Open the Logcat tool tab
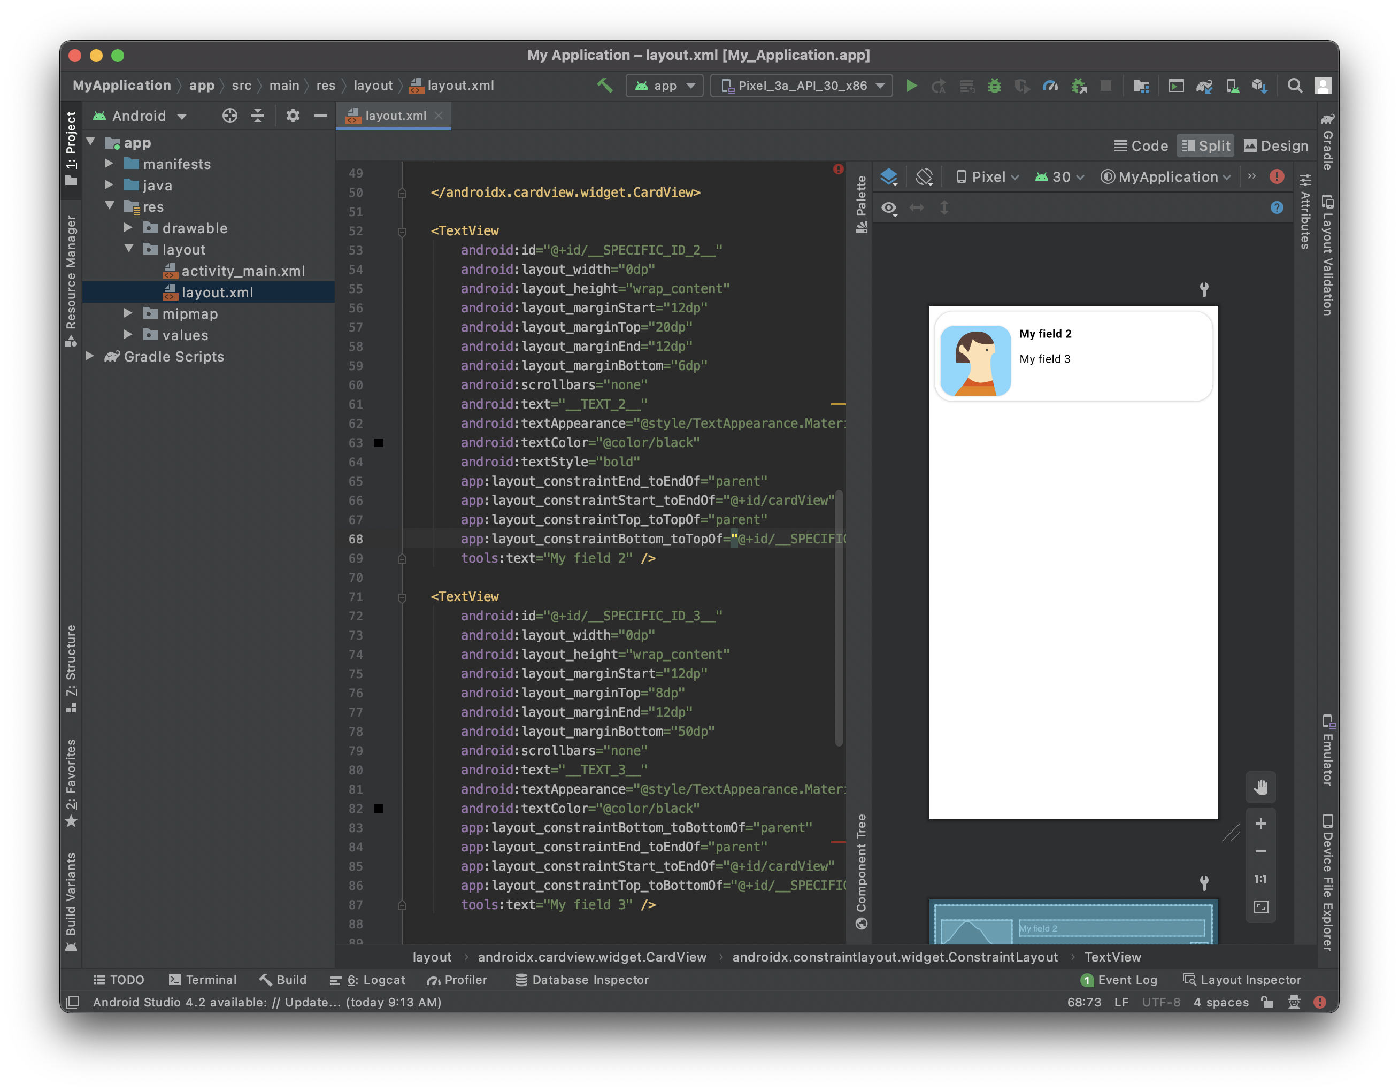 (368, 980)
